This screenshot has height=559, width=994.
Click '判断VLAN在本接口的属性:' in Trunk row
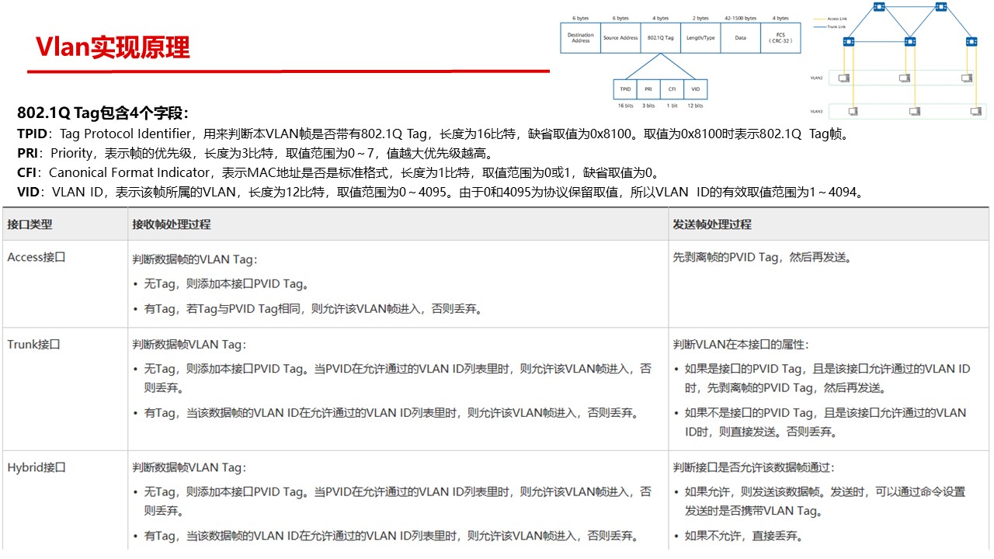pyautogui.click(x=741, y=344)
